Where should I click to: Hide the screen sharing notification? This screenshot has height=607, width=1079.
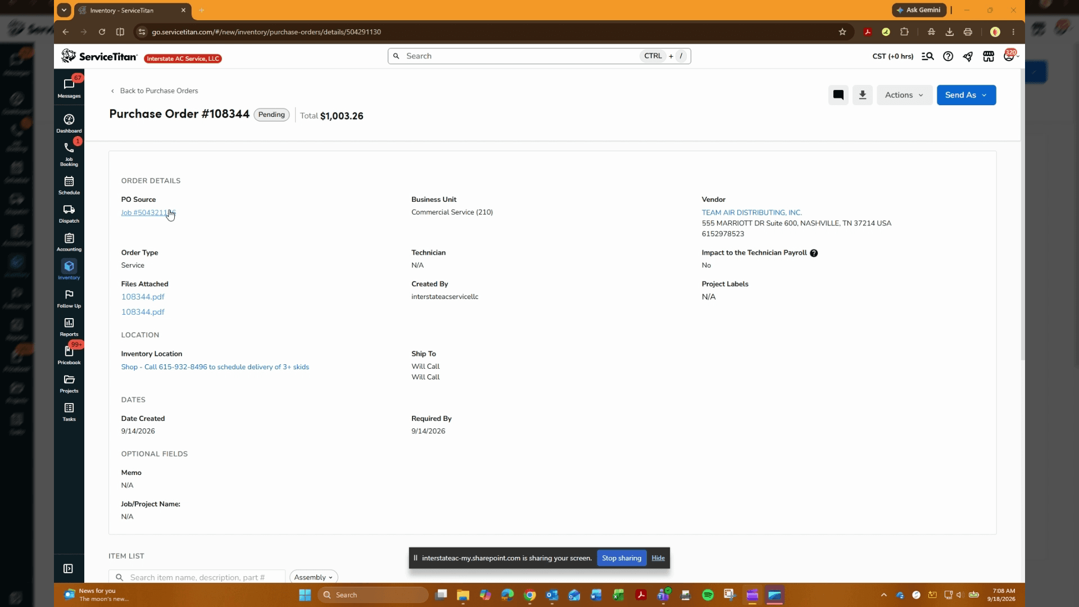pos(658,558)
